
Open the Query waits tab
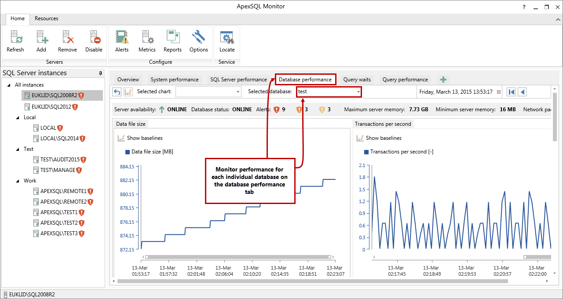[x=357, y=80]
